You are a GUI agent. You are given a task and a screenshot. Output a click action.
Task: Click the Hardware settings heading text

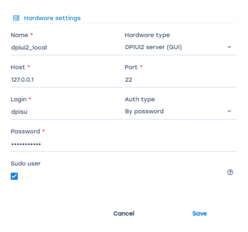(x=52, y=18)
